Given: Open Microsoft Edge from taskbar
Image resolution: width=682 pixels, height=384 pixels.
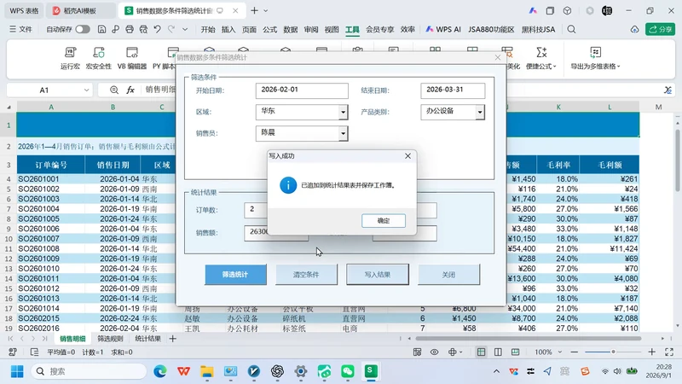Looking at the screenshot, I should (x=160, y=371).
